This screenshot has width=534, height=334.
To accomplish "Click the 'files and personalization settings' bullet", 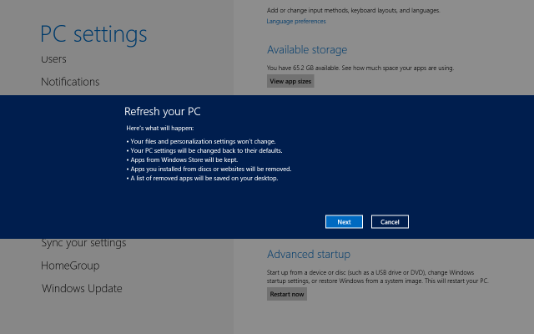I will pyautogui.click(x=201, y=141).
